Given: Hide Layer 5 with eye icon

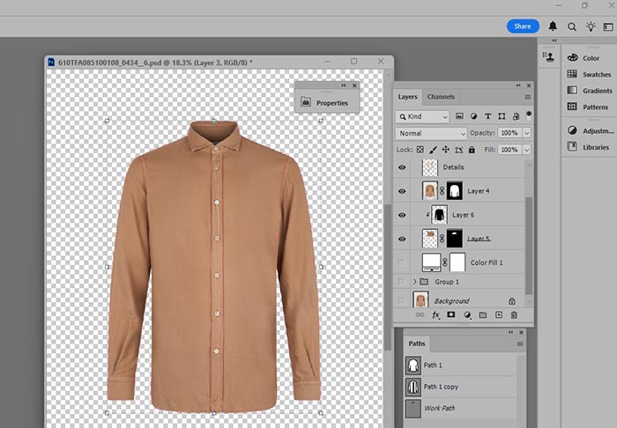Looking at the screenshot, I should pos(402,239).
